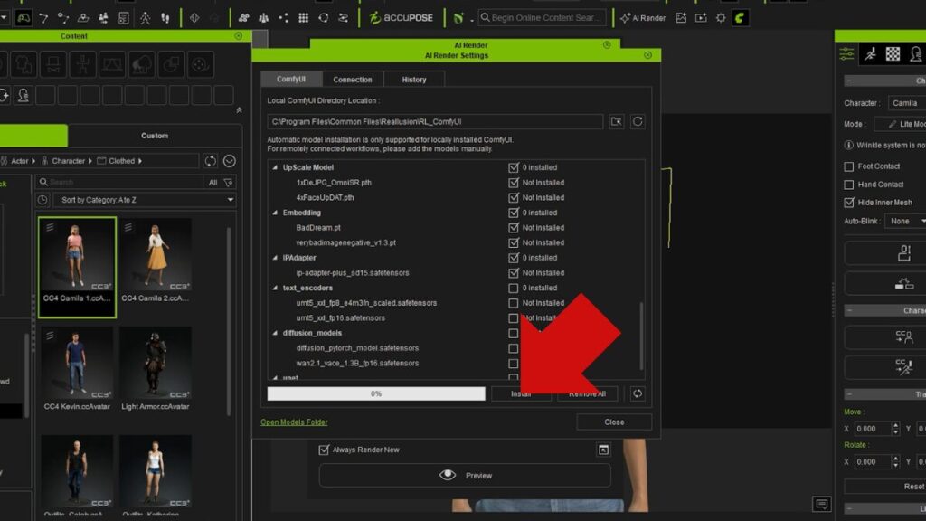Viewport: 926px width, 521px height.
Task: Click the reload icon beside ComfyUI directory path
Action: click(638, 122)
